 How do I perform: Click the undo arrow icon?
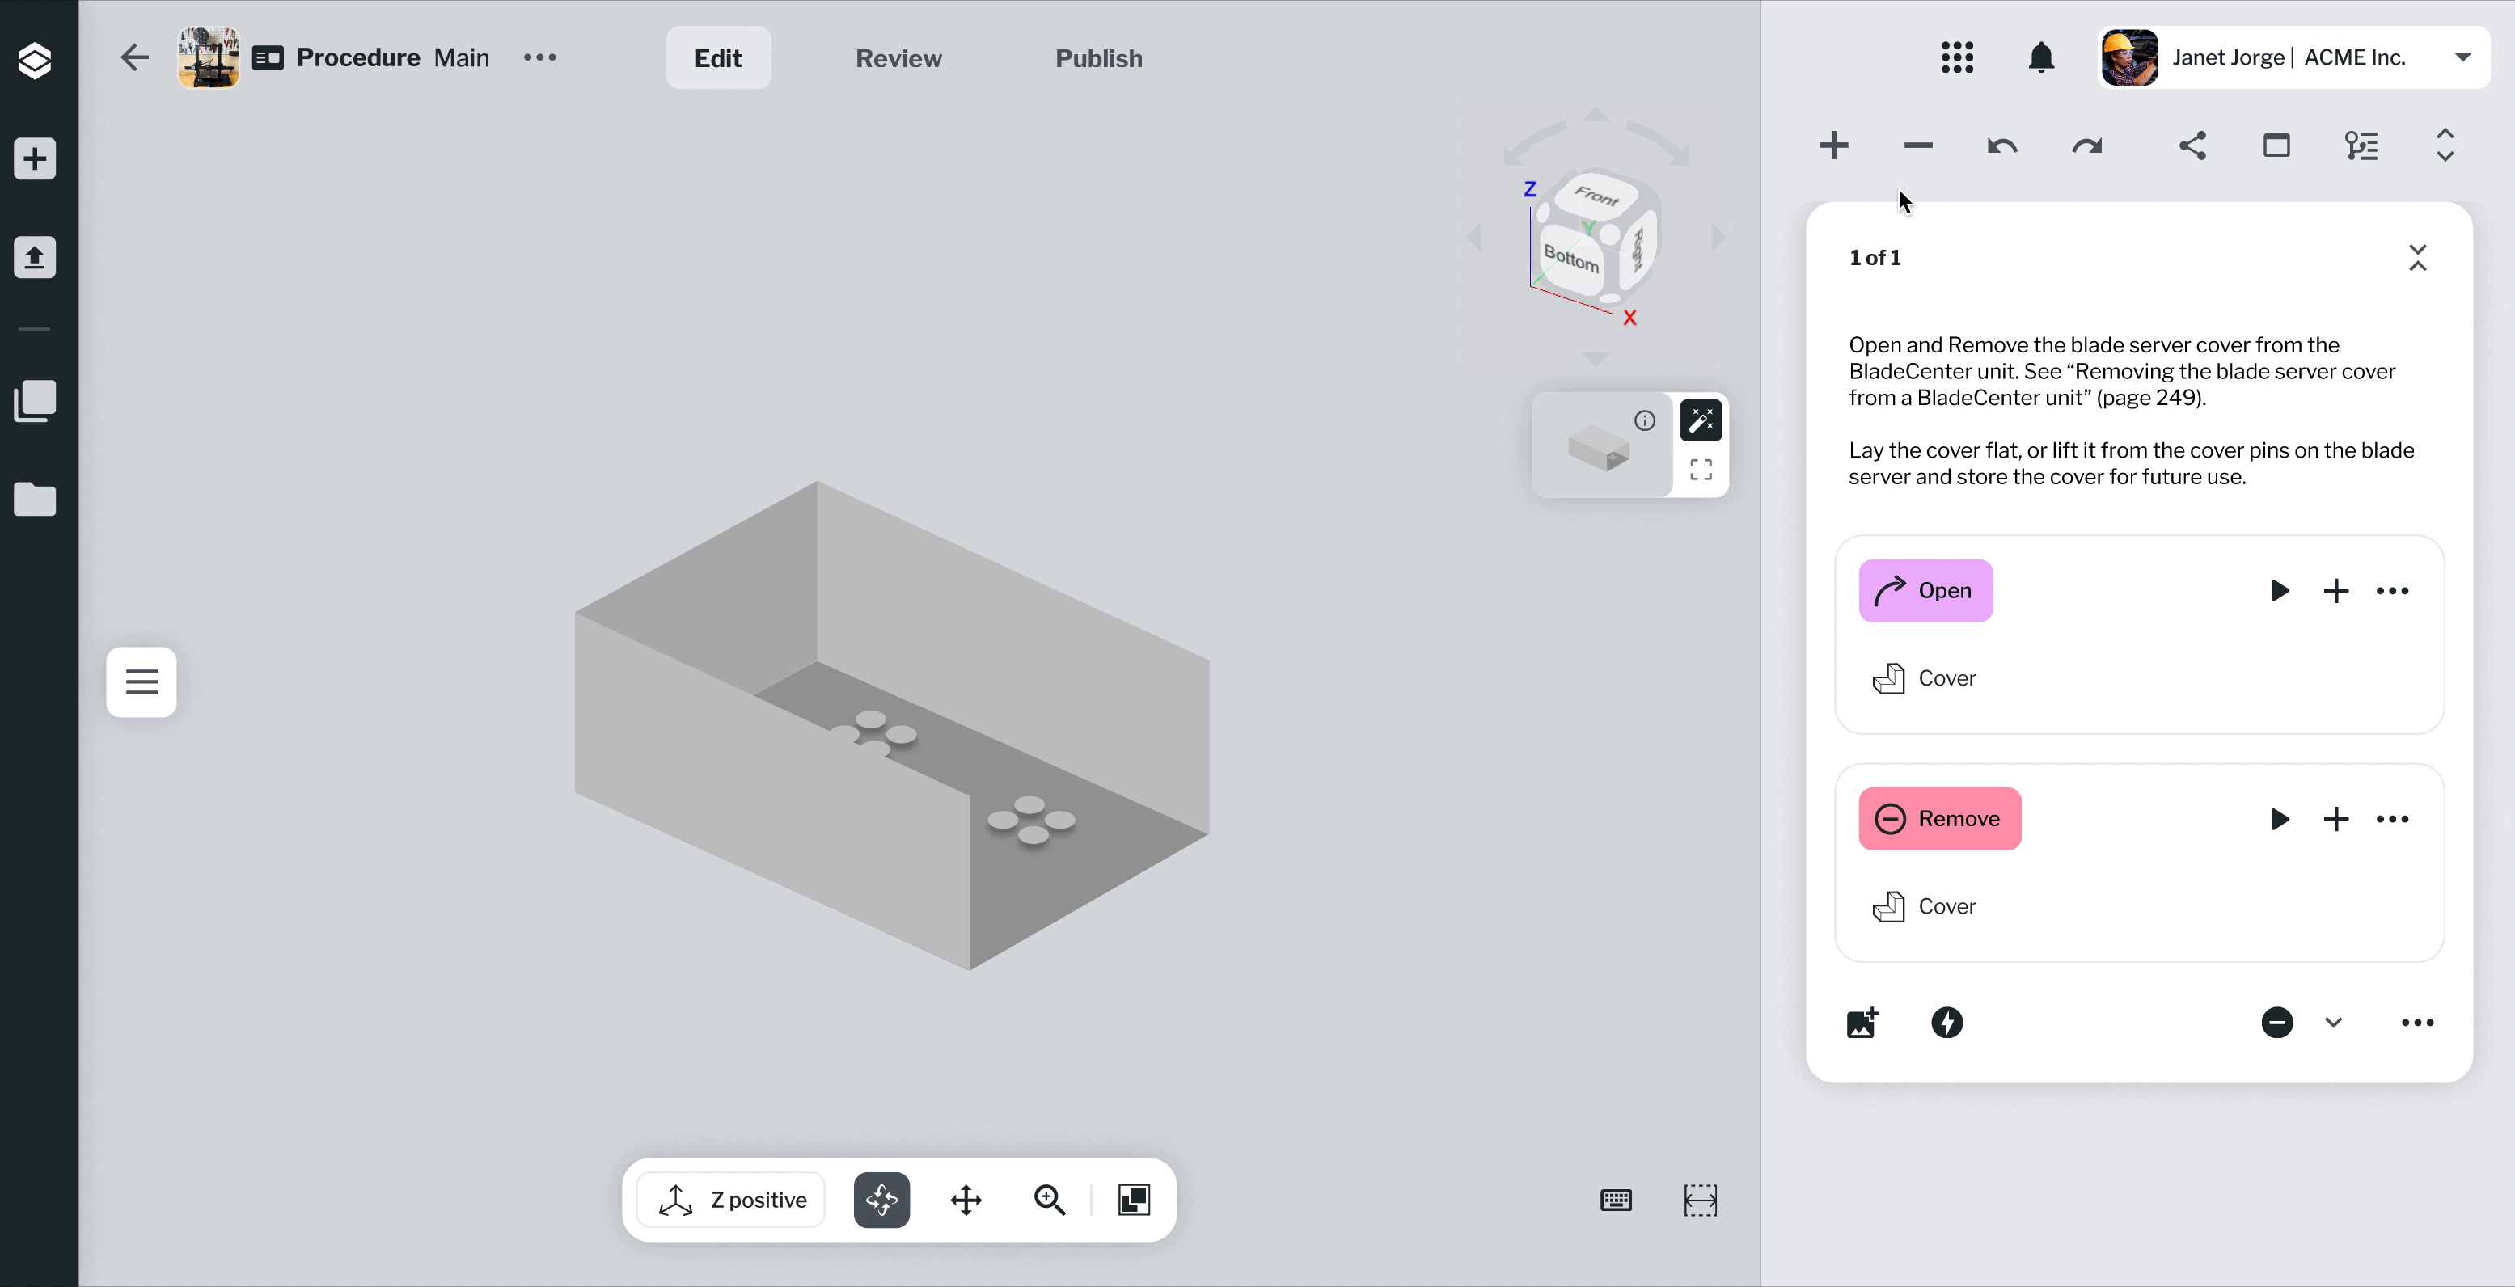coord(2001,146)
